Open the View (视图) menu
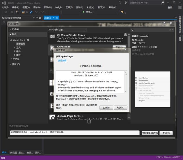The image size is (183, 160). point(26,8)
